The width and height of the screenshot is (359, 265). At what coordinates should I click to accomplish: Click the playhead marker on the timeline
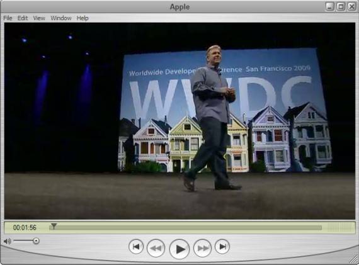tap(54, 226)
